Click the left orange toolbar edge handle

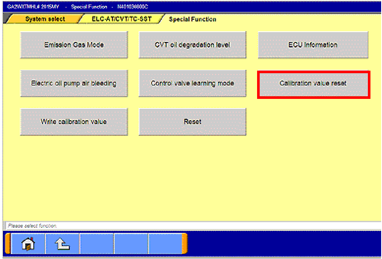click(7, 244)
